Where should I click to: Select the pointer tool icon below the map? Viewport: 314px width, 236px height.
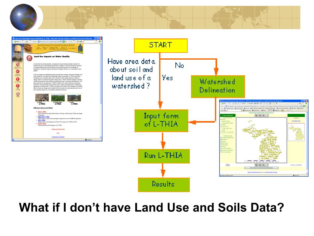pos(267,165)
